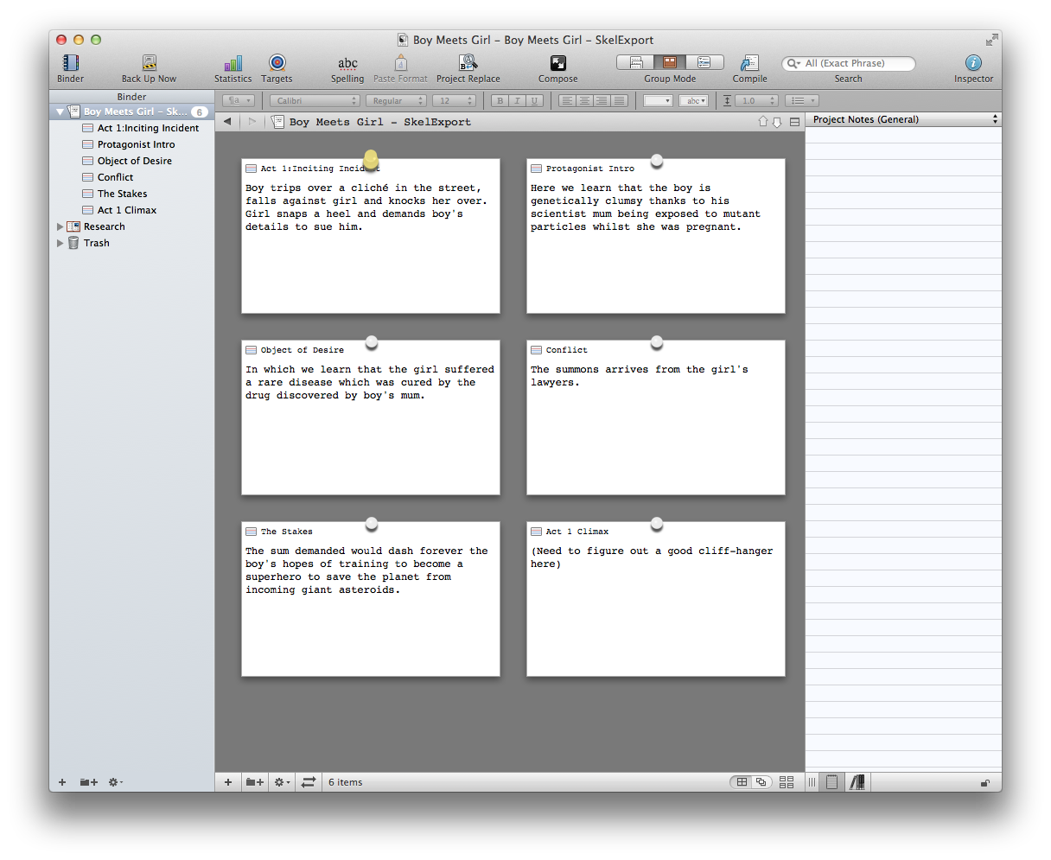Open the Project Notes (General) selector

[x=901, y=118]
